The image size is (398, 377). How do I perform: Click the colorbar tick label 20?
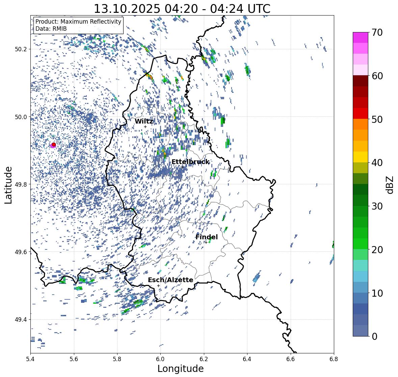[x=377, y=250]
